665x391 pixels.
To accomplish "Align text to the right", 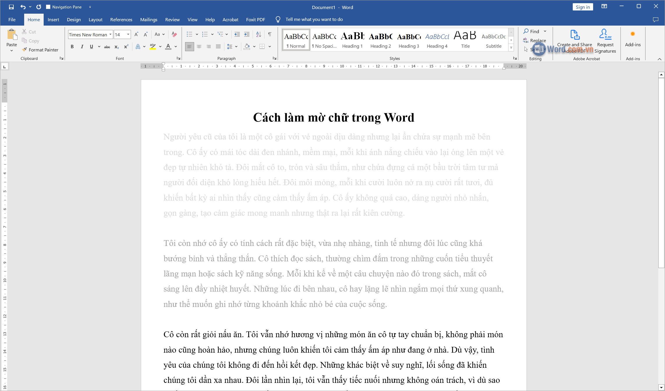I will tap(209, 47).
